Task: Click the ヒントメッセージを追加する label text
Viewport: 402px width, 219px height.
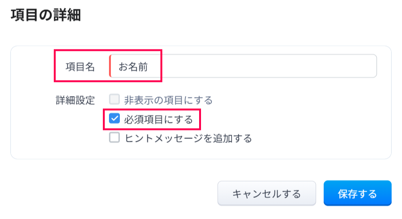Action: (x=188, y=138)
